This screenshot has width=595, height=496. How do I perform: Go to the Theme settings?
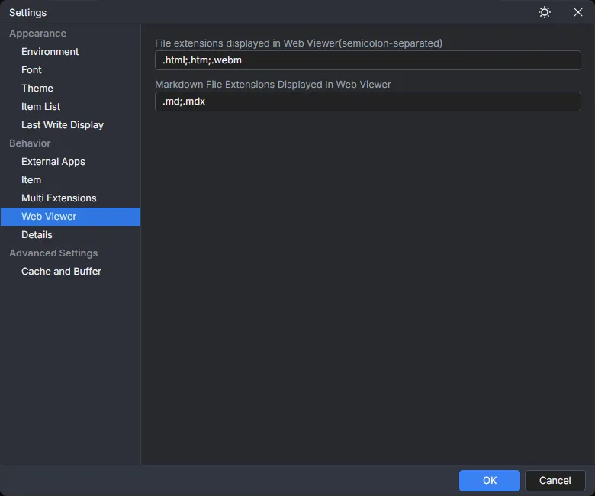pos(37,89)
